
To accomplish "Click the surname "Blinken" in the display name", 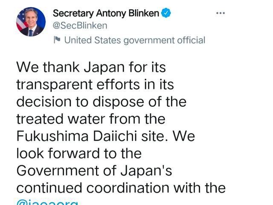I will pos(143,14).
